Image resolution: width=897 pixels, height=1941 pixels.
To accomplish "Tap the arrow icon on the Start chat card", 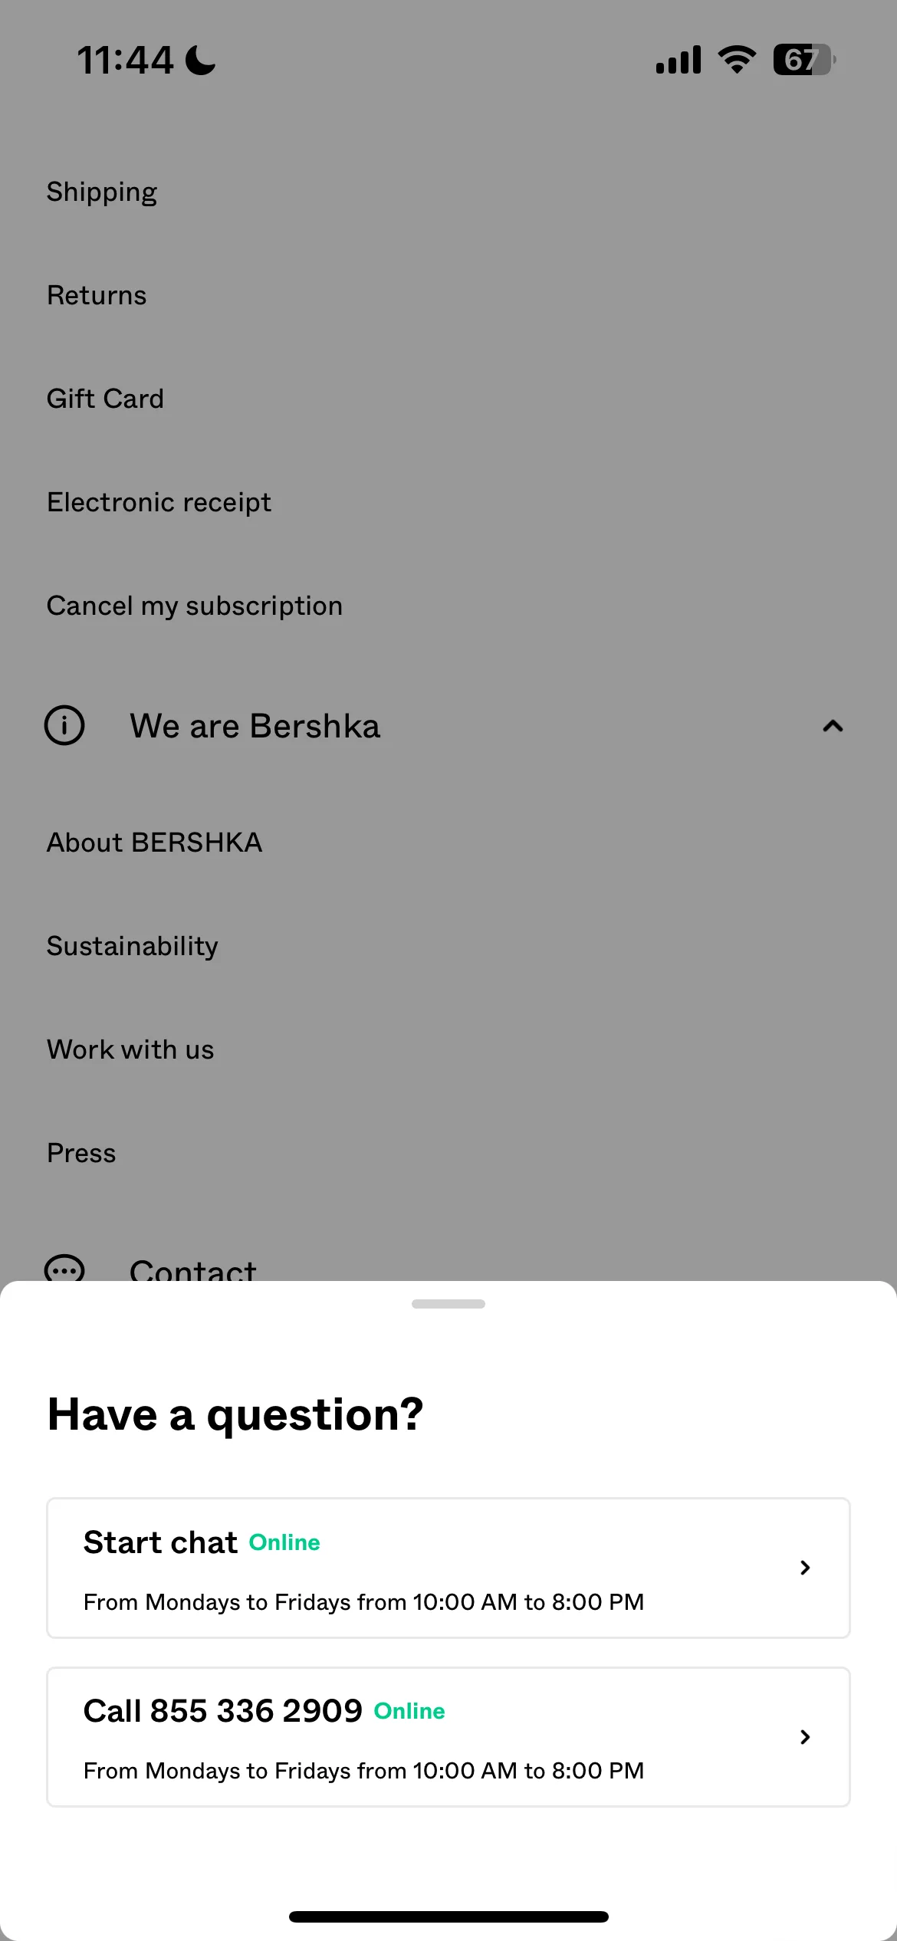I will pos(805,1568).
